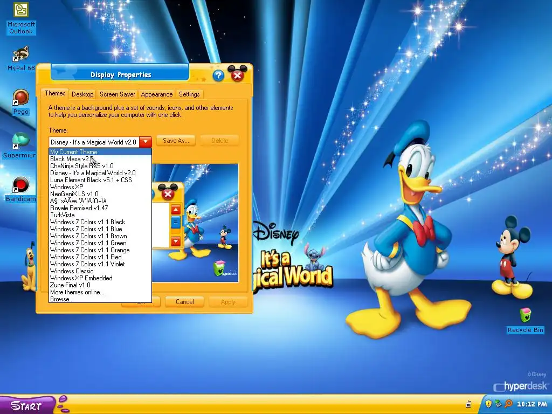The width and height of the screenshot is (552, 414).
Task: Select Windows Classic theme
Action: (x=100, y=271)
